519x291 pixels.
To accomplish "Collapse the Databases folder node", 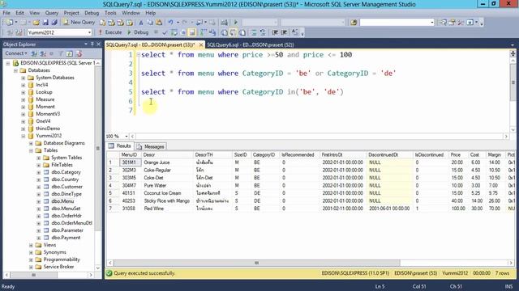I will 15,70.
